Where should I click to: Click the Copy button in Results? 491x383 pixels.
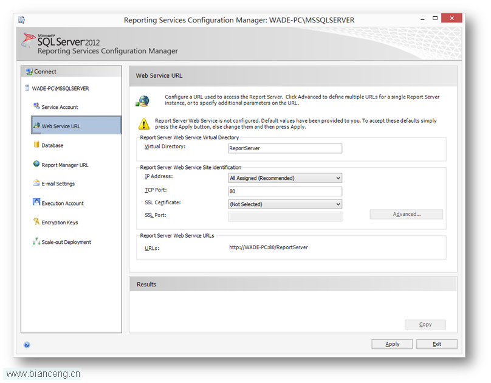click(x=425, y=325)
